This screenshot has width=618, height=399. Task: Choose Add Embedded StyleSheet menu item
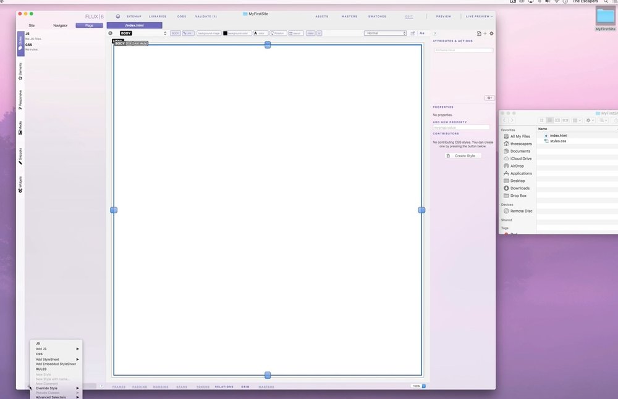click(57, 364)
